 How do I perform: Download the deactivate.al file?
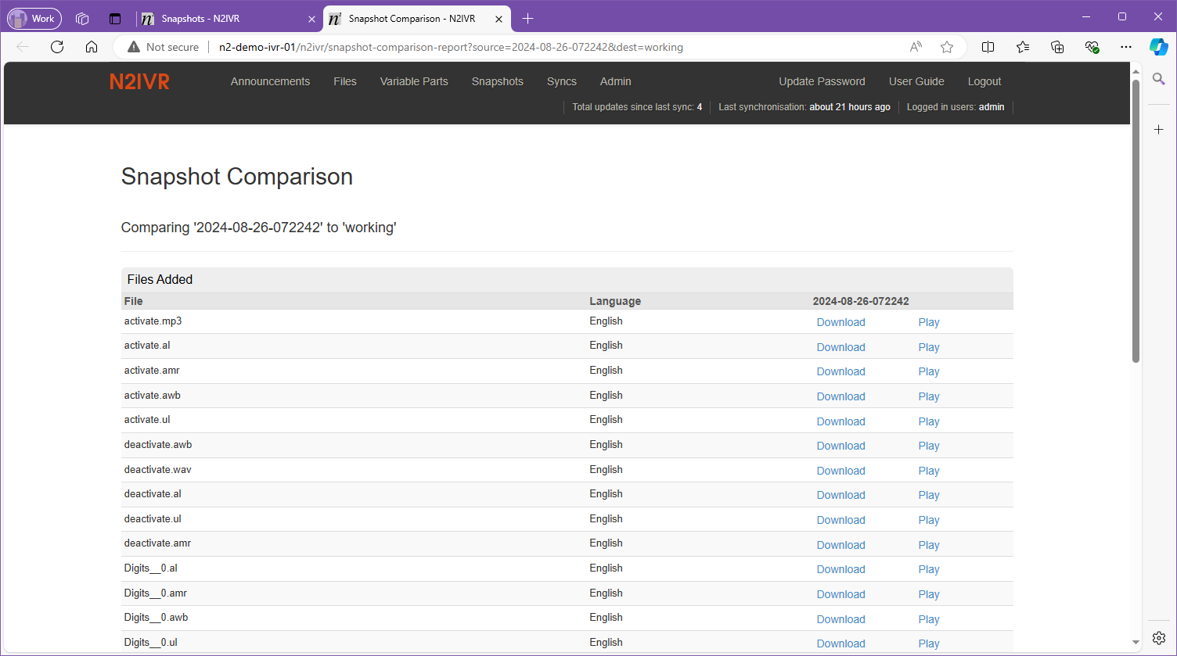[840, 495]
